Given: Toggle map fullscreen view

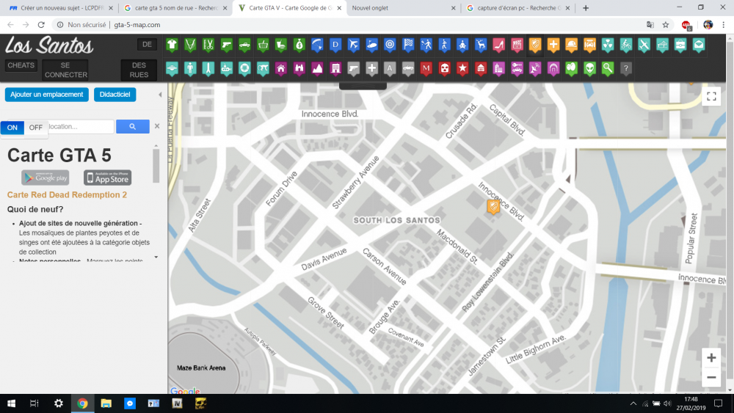Looking at the screenshot, I should 711,96.
